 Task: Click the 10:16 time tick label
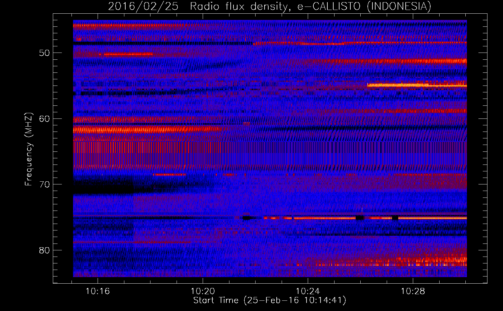click(98, 291)
